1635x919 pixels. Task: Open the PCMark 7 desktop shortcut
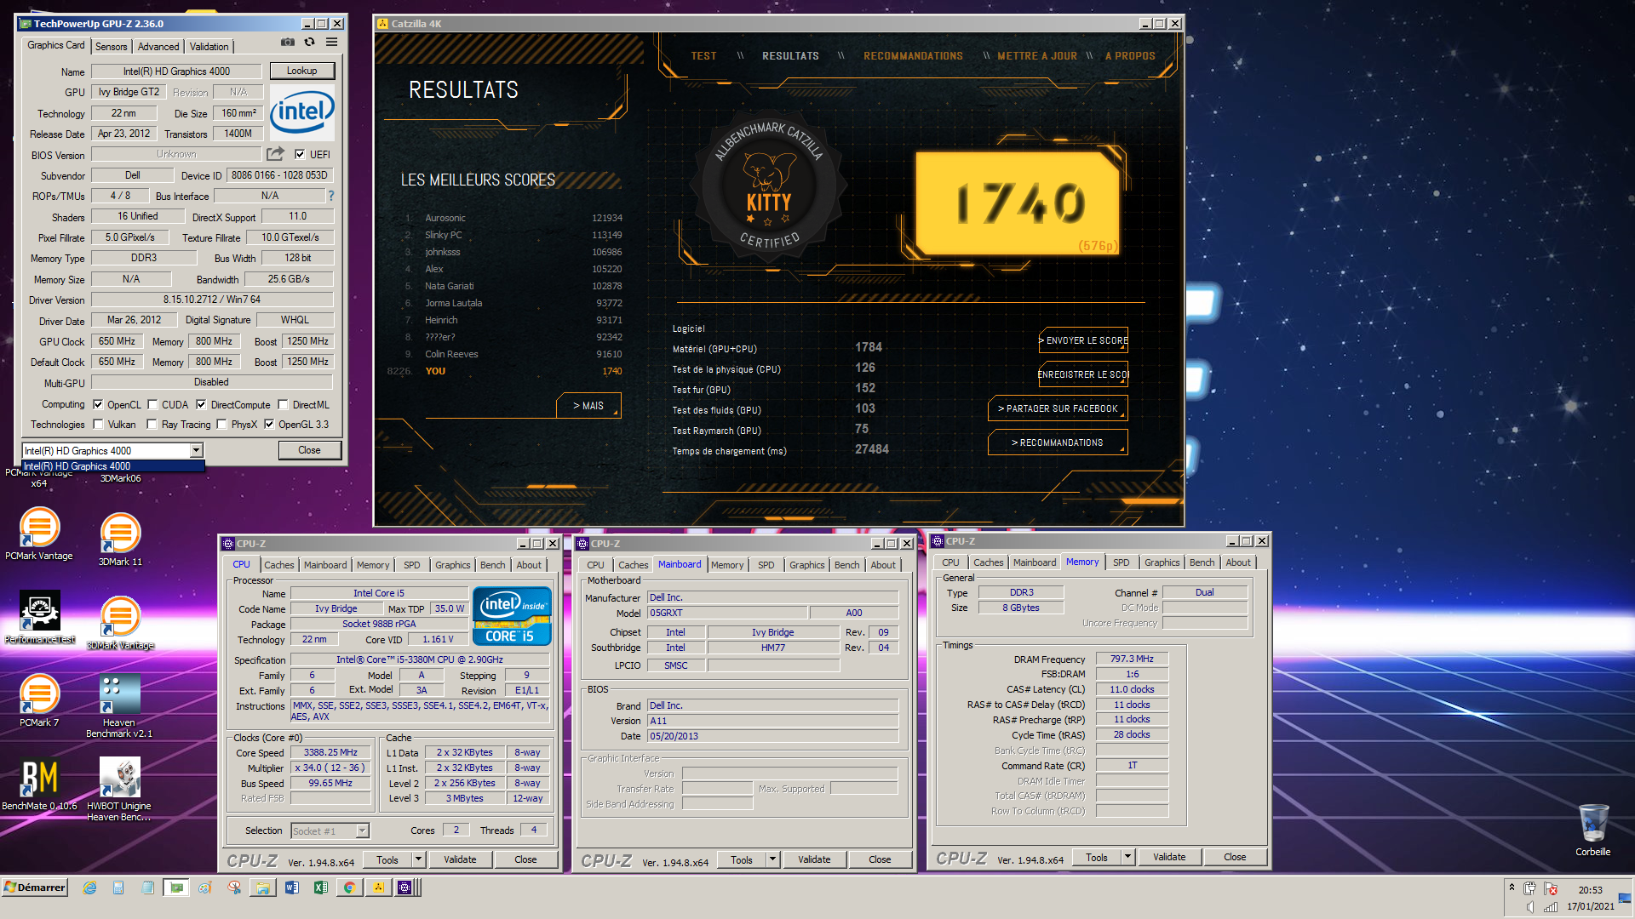[x=39, y=700]
